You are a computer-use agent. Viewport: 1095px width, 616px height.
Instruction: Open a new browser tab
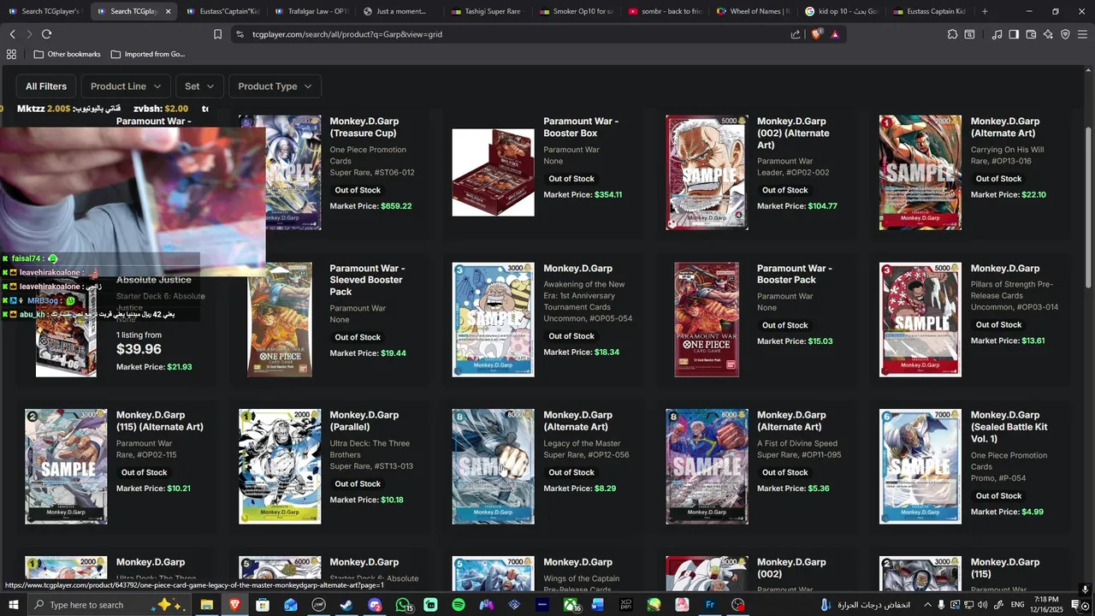coord(985,11)
